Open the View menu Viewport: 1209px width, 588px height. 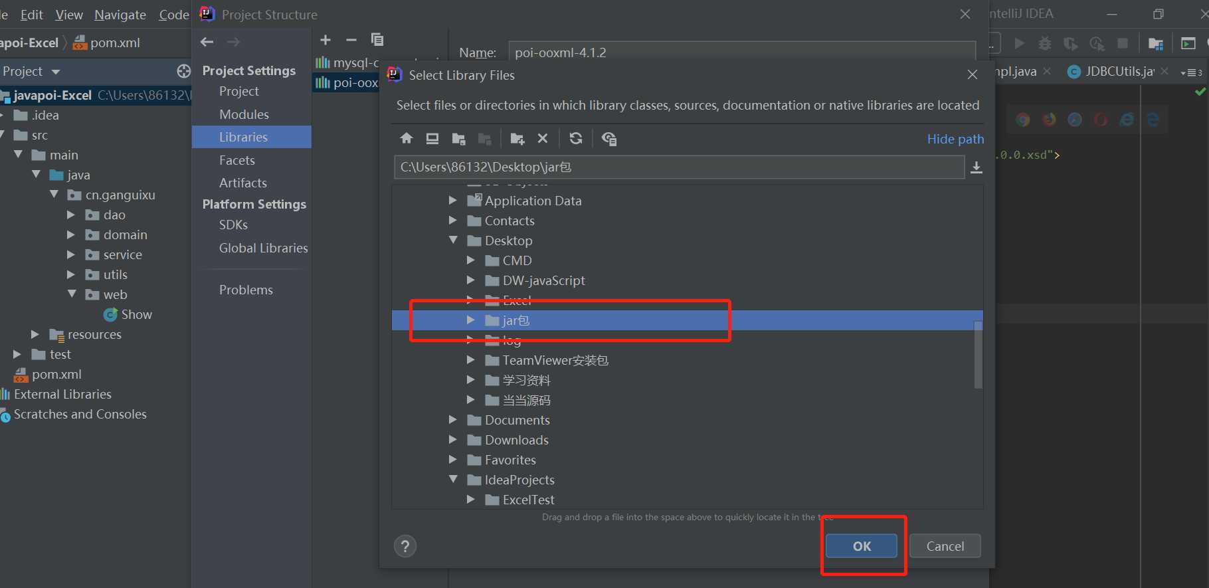(69, 15)
